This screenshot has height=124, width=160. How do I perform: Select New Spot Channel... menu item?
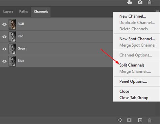click(x=137, y=39)
